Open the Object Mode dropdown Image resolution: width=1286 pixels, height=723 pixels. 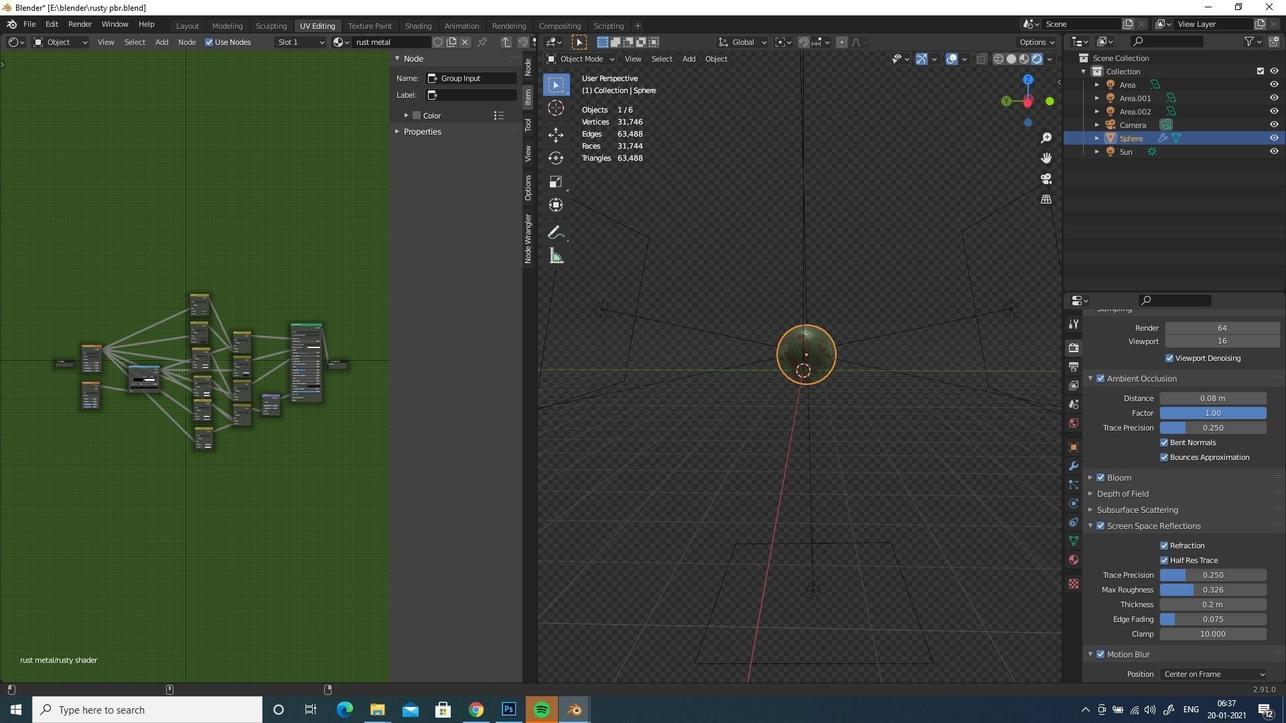[580, 59]
